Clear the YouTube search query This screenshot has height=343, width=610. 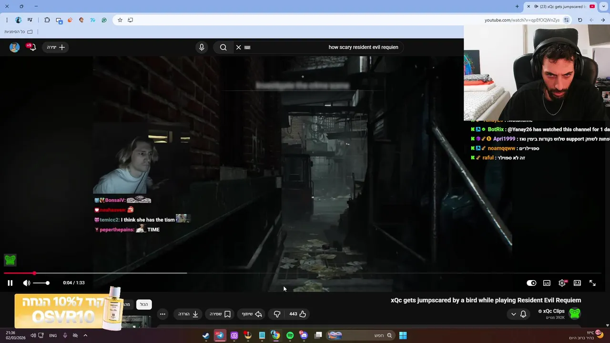239,47
